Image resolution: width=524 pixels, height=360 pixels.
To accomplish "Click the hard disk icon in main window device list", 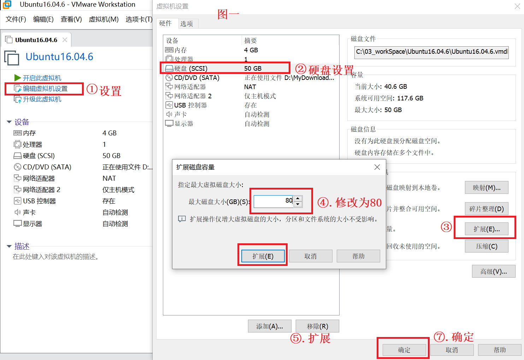I will pos(18,156).
